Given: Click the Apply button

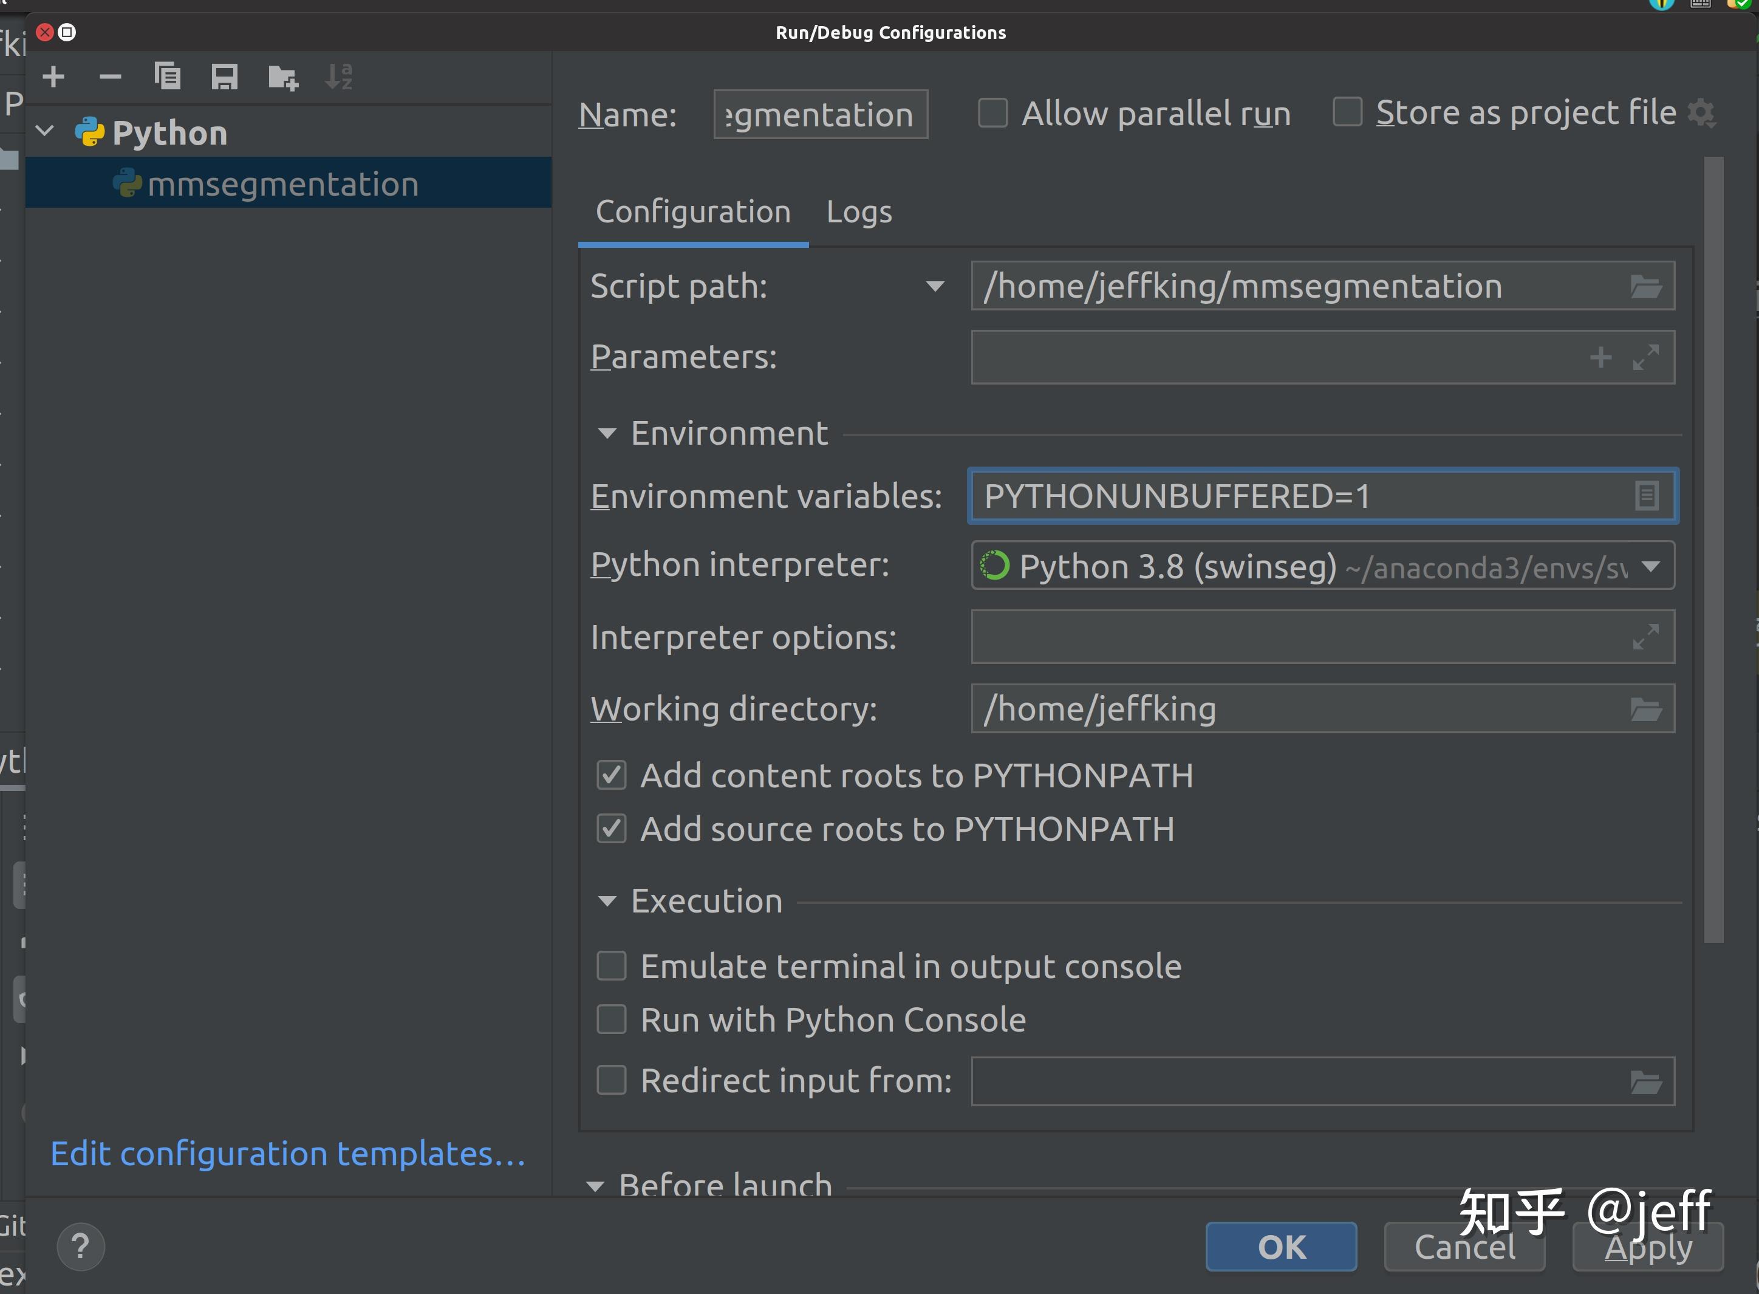Looking at the screenshot, I should (1648, 1246).
